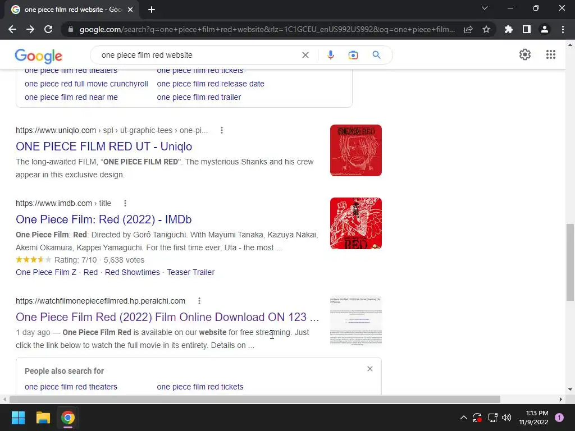
Task: Click the scroll down arrow
Action: pyautogui.click(x=570, y=389)
